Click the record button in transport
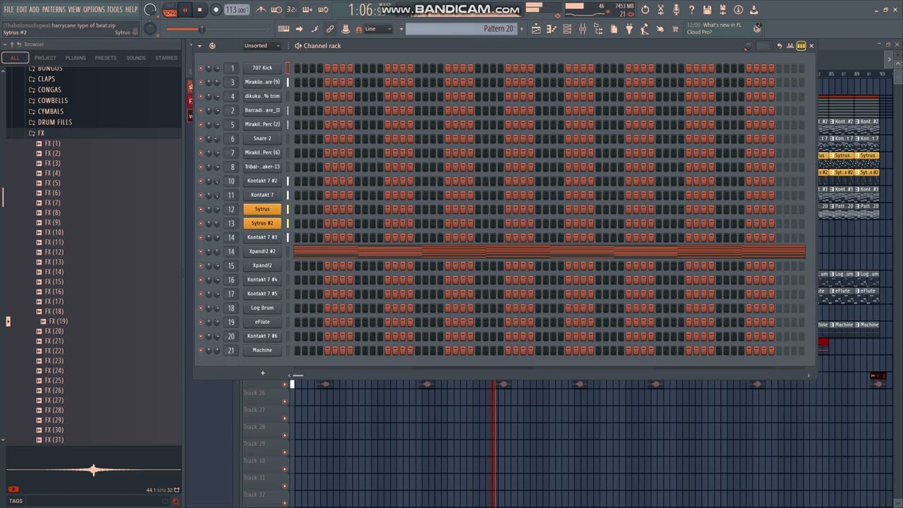The width and height of the screenshot is (903, 508). click(216, 10)
